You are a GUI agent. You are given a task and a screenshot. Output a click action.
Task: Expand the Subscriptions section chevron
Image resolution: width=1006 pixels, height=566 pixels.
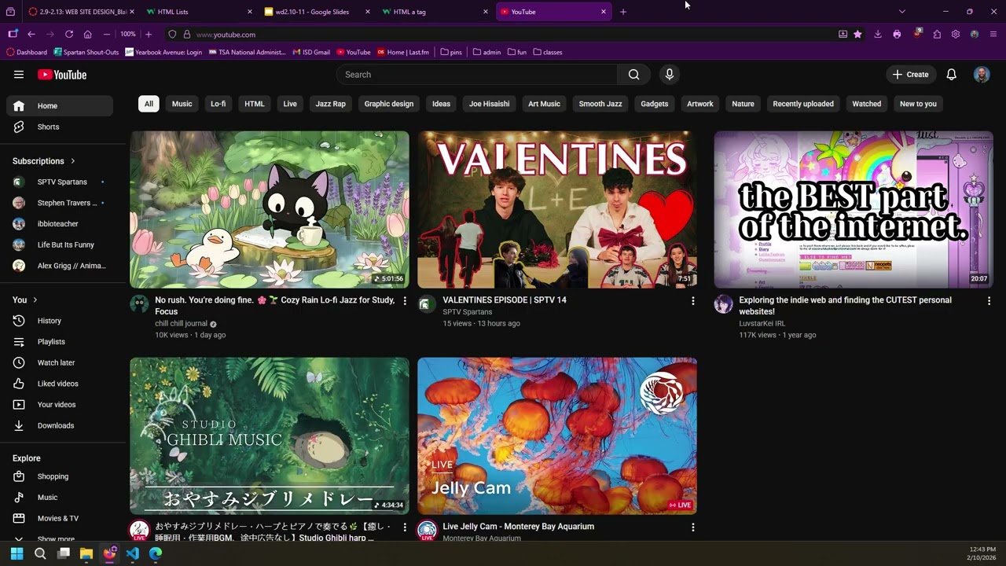click(x=73, y=161)
